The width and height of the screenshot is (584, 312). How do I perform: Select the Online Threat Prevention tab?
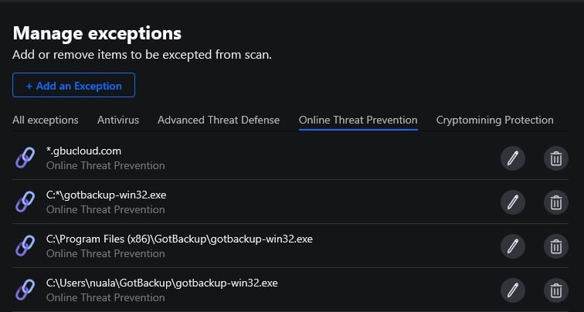pos(358,120)
